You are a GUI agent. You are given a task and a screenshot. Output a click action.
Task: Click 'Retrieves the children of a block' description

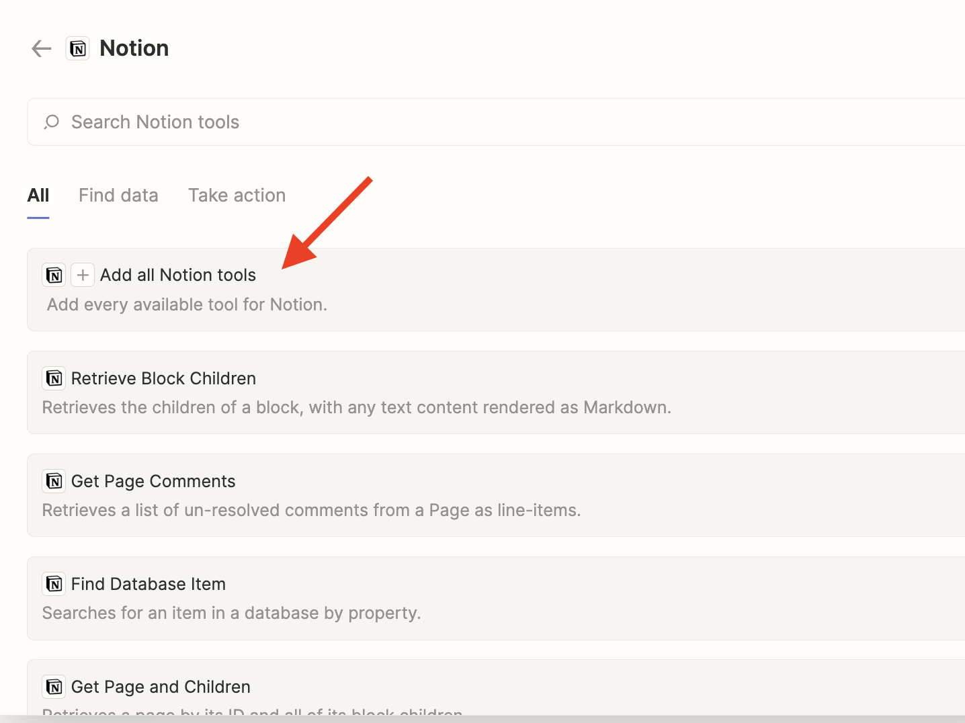357,407
